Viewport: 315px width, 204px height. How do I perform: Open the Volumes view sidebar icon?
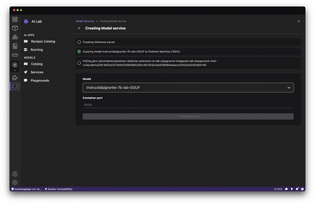pyautogui.click(x=15, y=55)
